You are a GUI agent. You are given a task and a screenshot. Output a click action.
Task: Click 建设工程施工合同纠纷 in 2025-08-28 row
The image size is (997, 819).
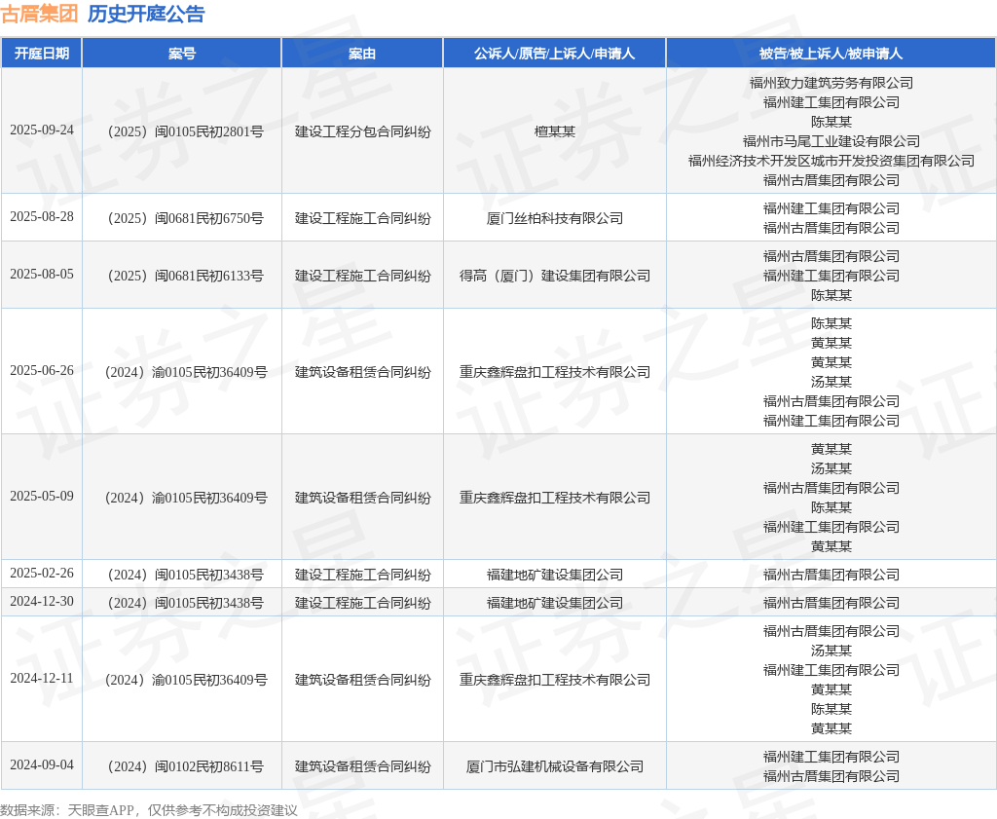362,218
